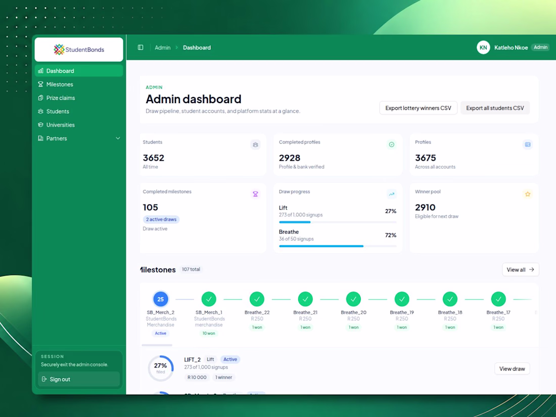Select the Breathe_19 checkmark circle
This screenshot has height=417, width=556.
pyautogui.click(x=402, y=299)
